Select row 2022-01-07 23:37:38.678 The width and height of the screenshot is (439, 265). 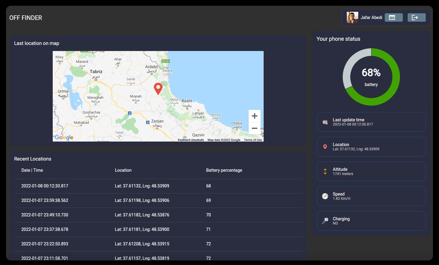pos(158,229)
